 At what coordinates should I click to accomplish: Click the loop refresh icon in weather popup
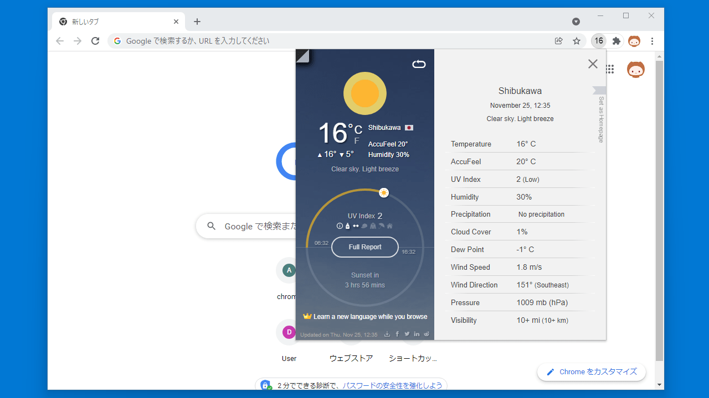419,64
